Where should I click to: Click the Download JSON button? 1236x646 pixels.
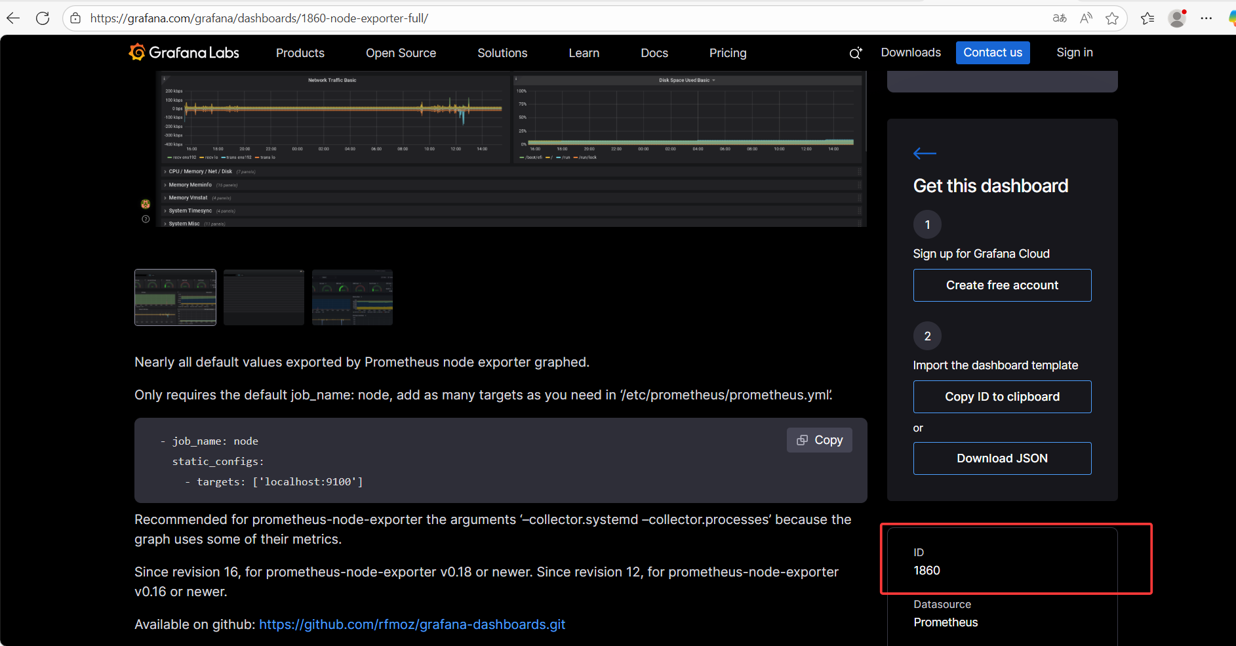coord(1002,458)
